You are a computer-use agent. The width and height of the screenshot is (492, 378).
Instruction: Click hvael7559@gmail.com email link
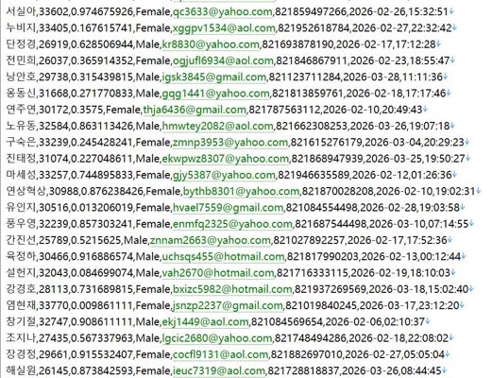(x=229, y=208)
